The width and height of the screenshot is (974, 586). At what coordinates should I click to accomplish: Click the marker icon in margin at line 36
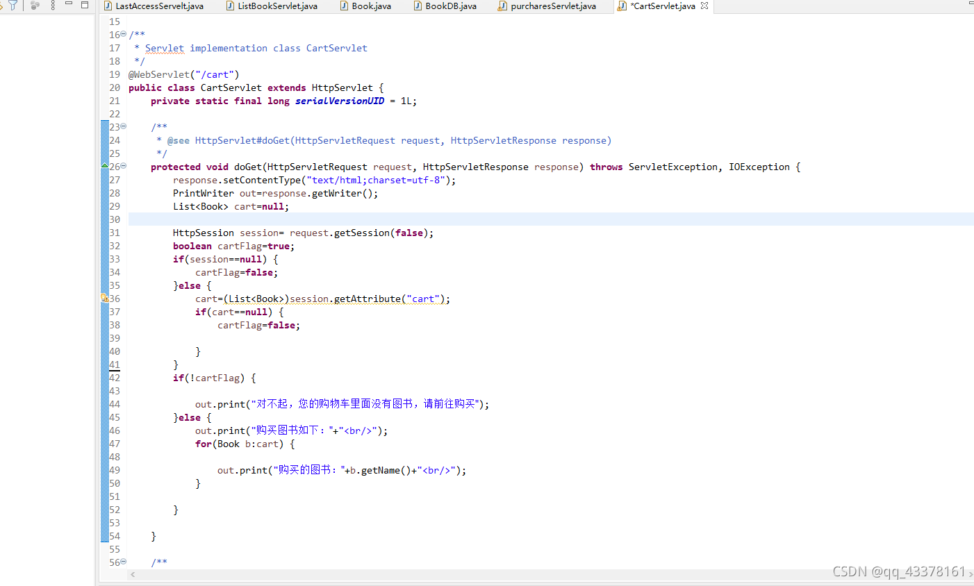pos(104,297)
